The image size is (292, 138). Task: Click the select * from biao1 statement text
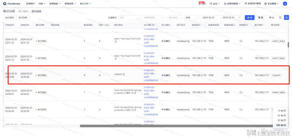pos(127,39)
